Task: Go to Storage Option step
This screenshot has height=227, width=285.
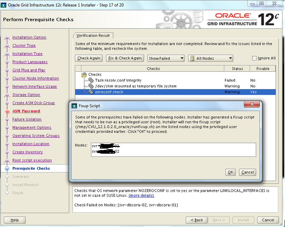Action: (x=26, y=95)
